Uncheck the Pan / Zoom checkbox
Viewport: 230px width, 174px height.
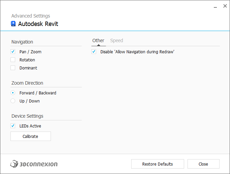coord(13,52)
